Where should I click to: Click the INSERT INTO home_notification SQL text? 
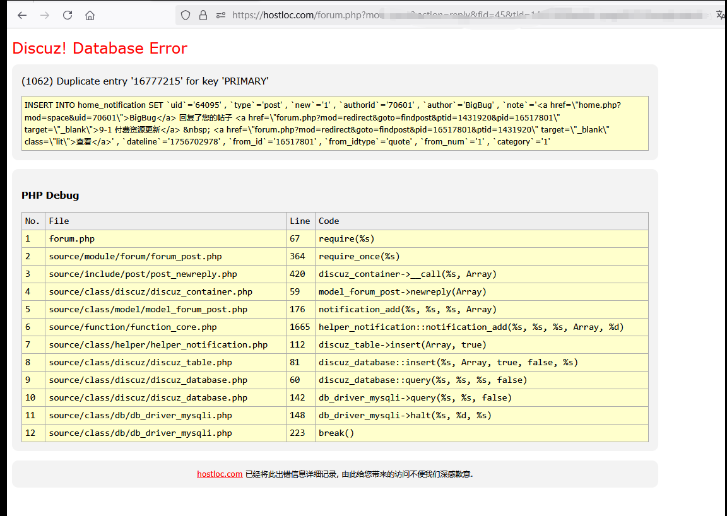[334, 123]
